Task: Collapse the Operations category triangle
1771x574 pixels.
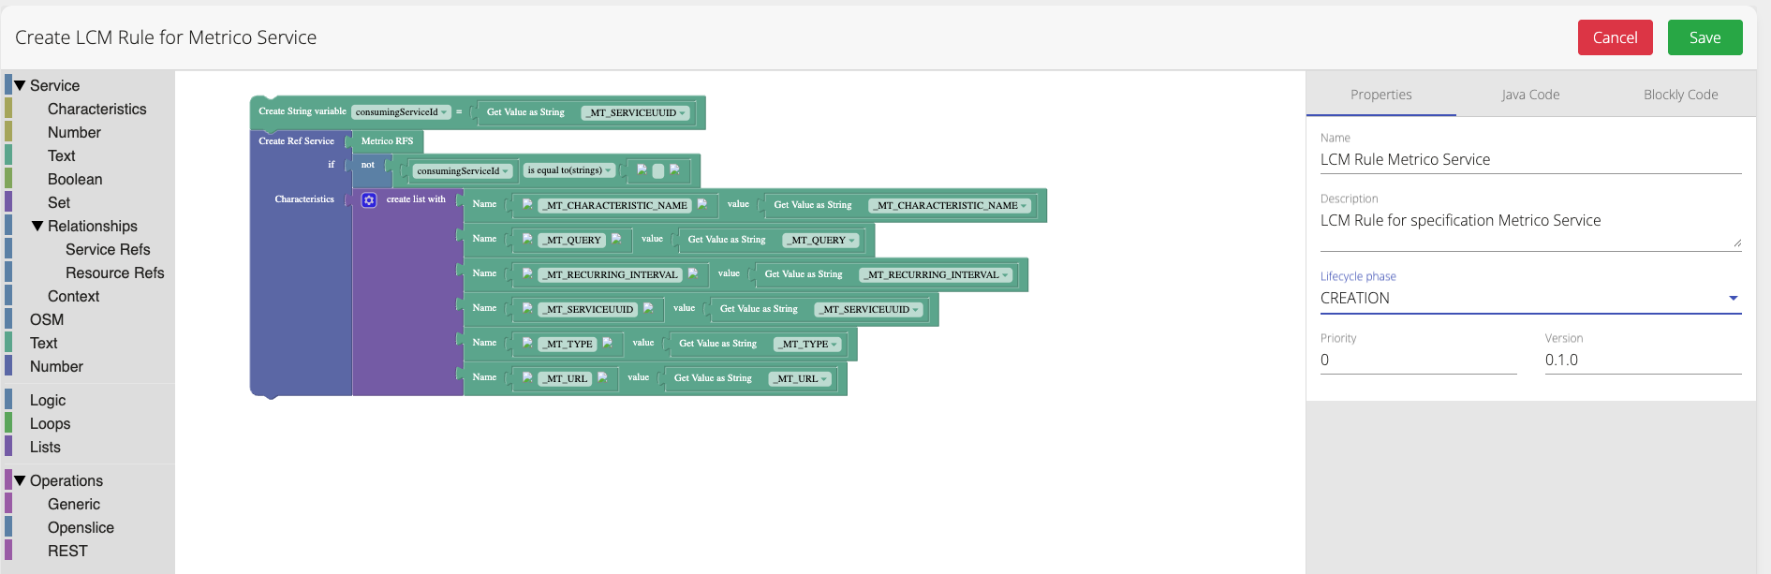Action: pos(20,480)
